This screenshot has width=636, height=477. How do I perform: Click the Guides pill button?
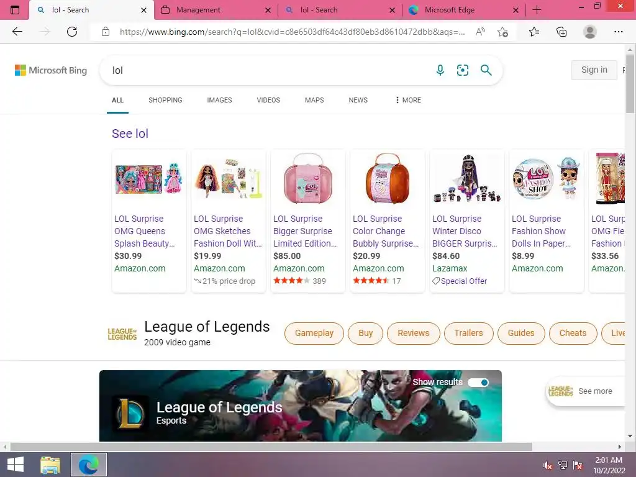coord(521,334)
